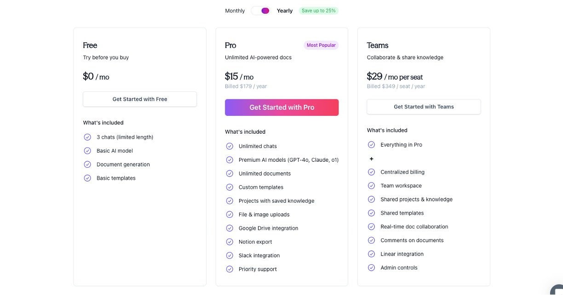The width and height of the screenshot is (563, 295).
Task: Click the plus icon under Everything in Pro
Action: 372,159
